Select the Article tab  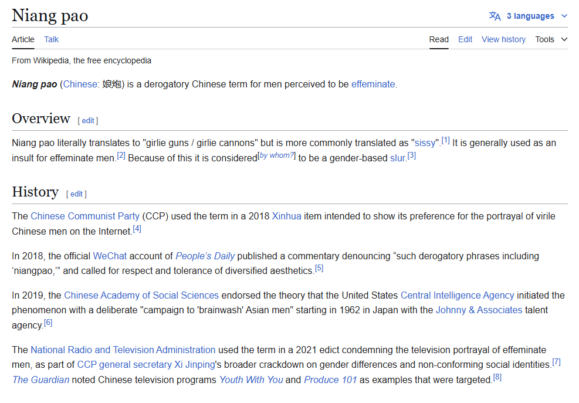click(x=23, y=39)
